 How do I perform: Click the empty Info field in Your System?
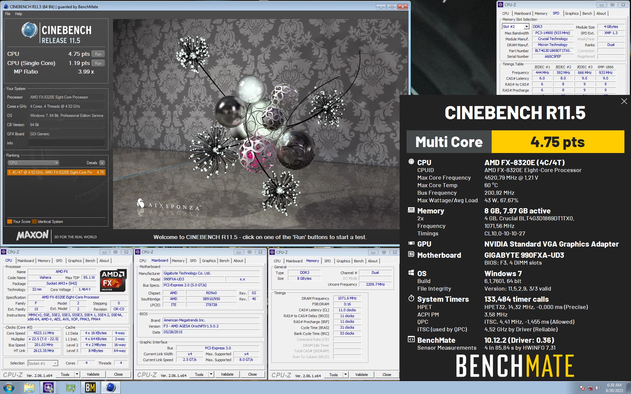click(66, 143)
